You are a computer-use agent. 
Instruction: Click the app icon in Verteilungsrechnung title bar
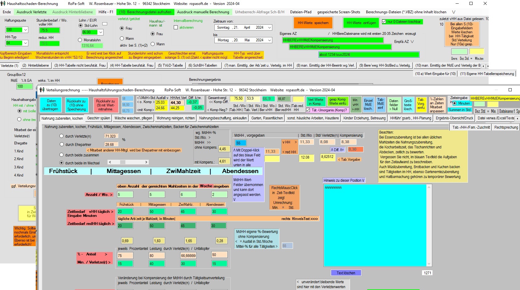42,90
